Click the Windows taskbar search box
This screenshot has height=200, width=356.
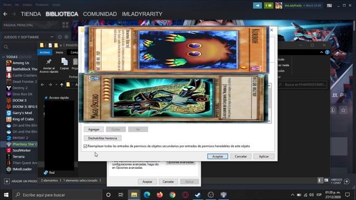coord(58,195)
